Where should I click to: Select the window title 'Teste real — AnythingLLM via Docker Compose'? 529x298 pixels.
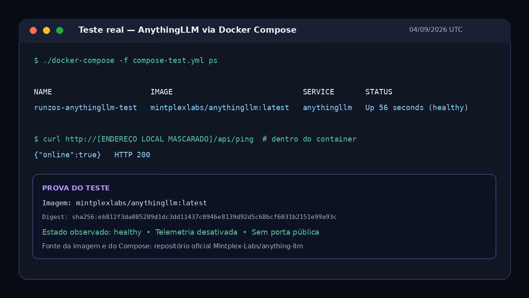tap(187, 30)
